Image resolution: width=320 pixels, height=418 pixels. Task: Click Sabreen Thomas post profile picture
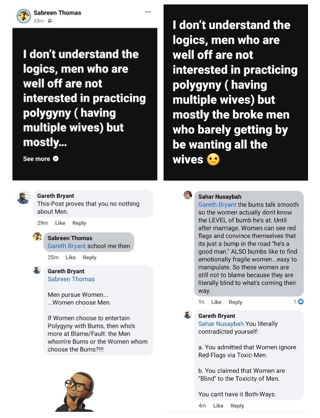(x=24, y=16)
